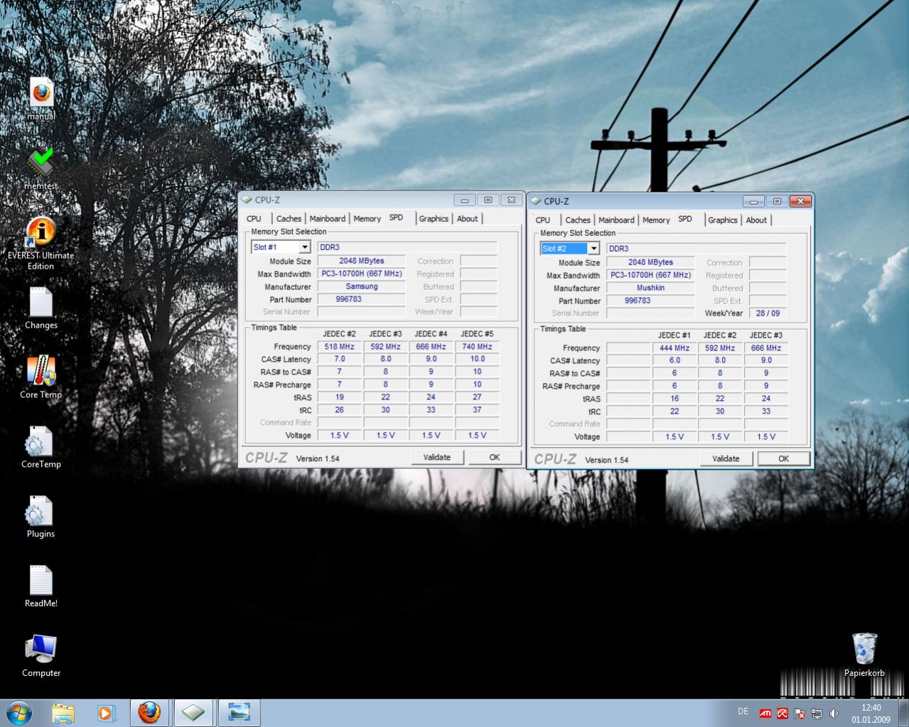Click JEDEC #1 column header in right CPU-Z

point(674,335)
